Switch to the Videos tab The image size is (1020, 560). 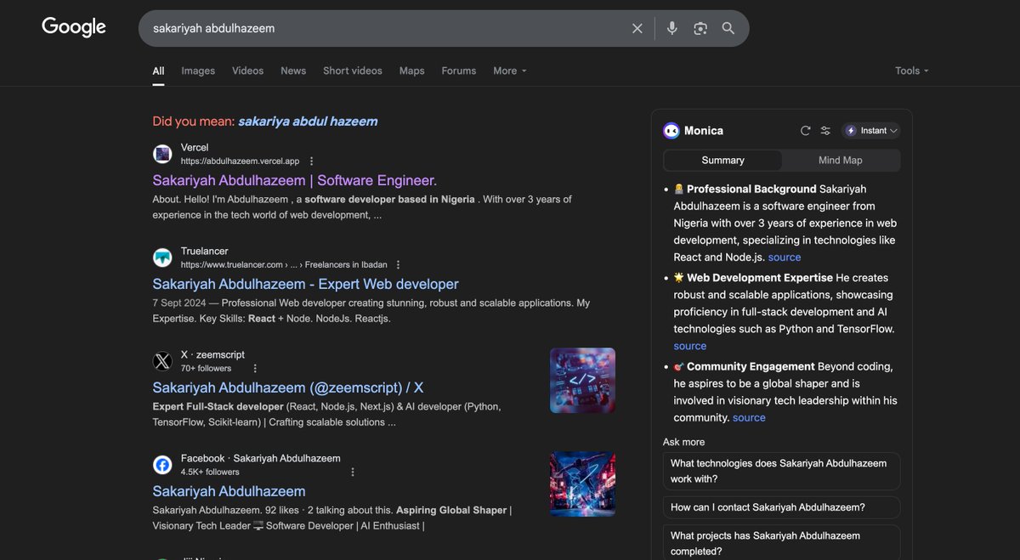[247, 71]
